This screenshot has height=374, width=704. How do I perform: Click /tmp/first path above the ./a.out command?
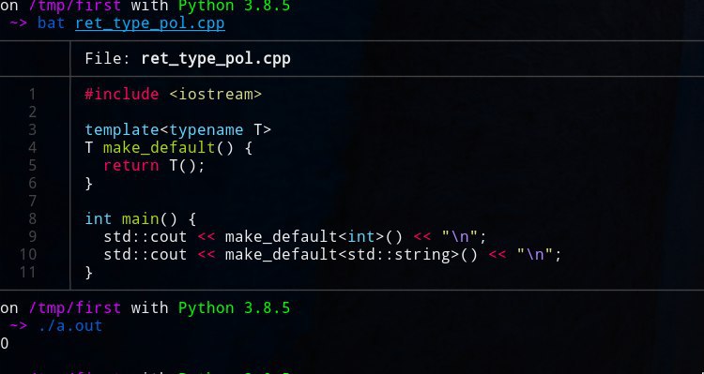(75, 308)
